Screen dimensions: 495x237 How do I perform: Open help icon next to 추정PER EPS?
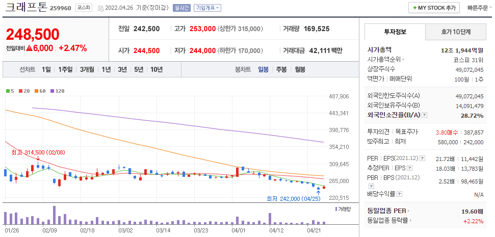[x=410, y=168]
